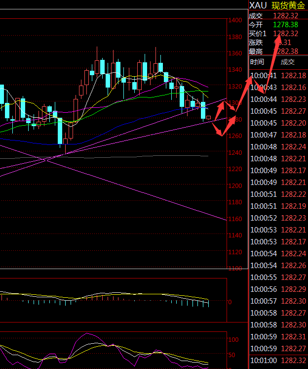Click the 1260 price axis label
The image size is (308, 369).
click(x=235, y=136)
